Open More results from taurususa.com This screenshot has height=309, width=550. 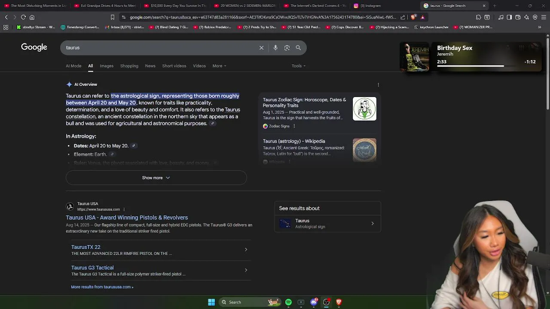tap(102, 287)
